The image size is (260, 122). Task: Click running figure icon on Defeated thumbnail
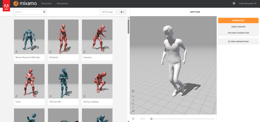tap(50, 52)
